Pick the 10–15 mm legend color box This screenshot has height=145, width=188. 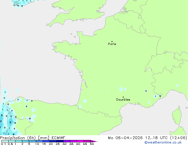39,141
